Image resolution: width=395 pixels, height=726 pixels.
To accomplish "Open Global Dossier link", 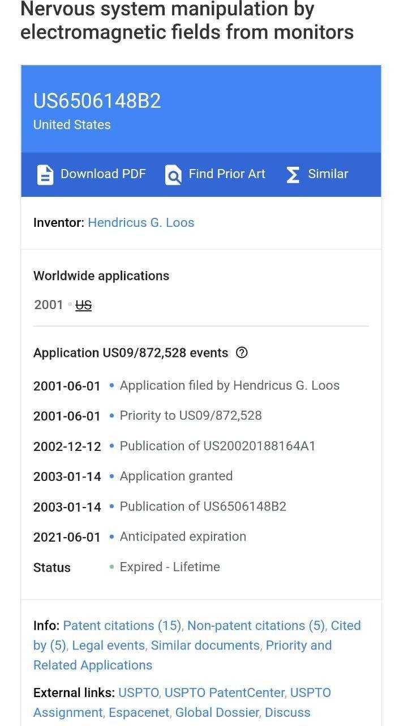I will (x=217, y=712).
